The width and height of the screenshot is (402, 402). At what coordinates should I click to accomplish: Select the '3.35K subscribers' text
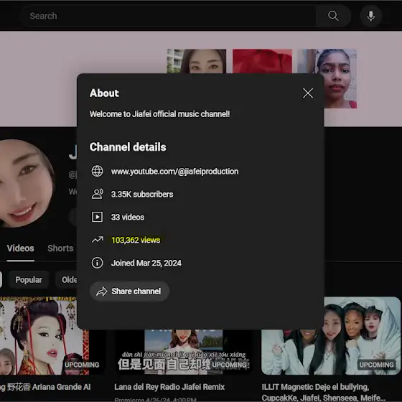pyautogui.click(x=142, y=195)
